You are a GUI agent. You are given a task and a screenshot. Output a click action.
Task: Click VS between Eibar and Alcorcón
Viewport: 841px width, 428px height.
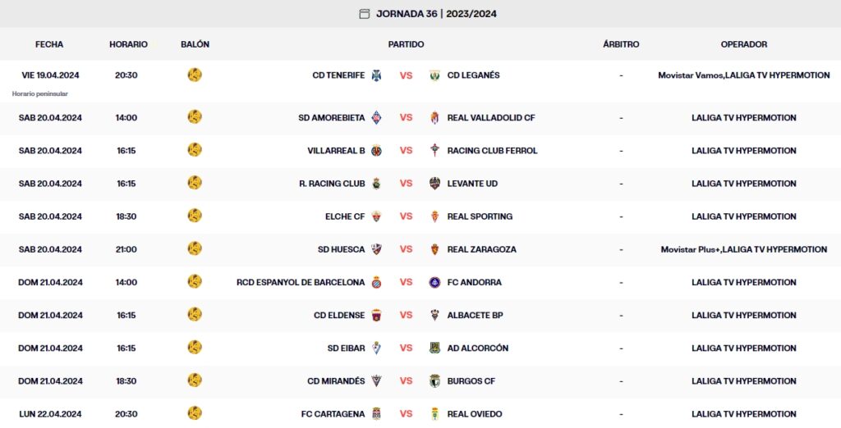pos(406,348)
